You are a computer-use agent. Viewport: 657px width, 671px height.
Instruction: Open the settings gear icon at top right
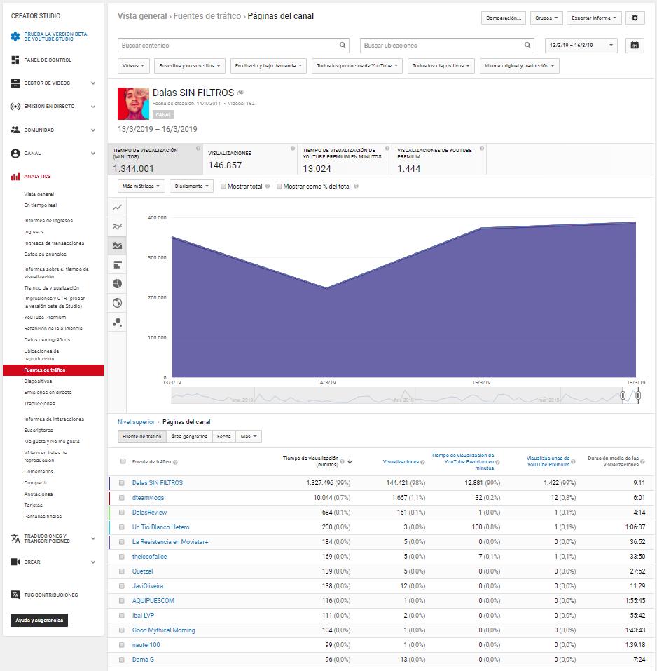click(635, 18)
